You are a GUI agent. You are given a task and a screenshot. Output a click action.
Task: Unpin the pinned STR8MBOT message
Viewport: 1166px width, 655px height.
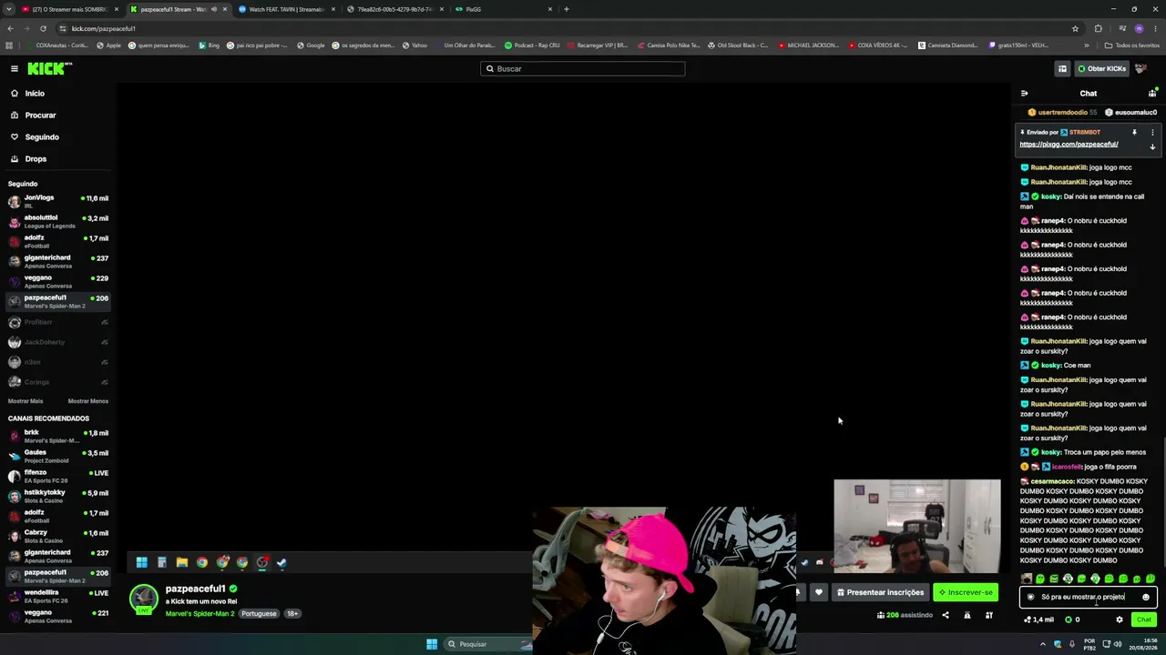click(x=1134, y=133)
